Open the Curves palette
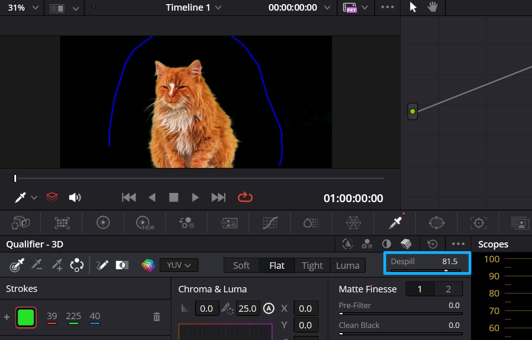Screen dimensions: 532x340 270,223
